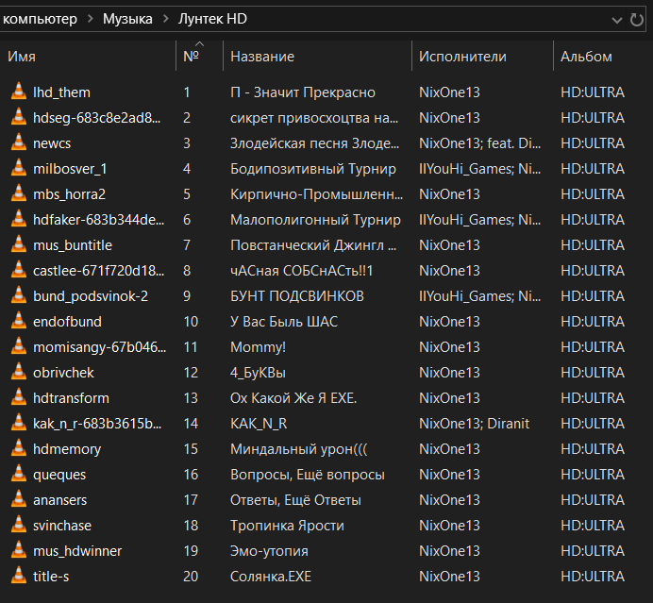Click the VLC icon of castlee-671f720d18 file
Viewport: 653px width, 603px height.
point(19,270)
